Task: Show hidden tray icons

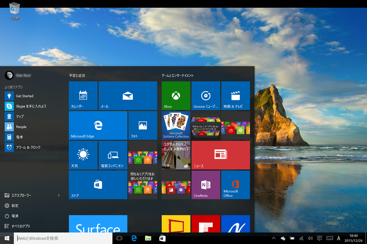Action: [273, 238]
